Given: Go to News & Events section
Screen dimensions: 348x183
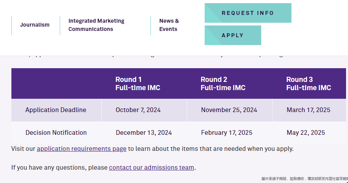Looking at the screenshot, I should tap(169, 25).
